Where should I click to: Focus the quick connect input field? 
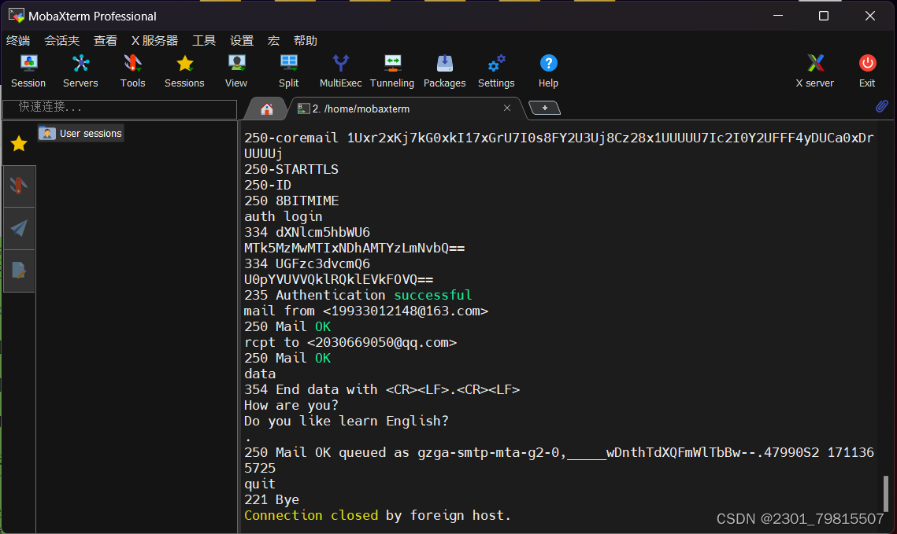pyautogui.click(x=120, y=109)
